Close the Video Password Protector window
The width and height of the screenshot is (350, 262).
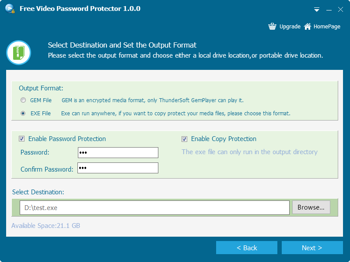(x=340, y=10)
